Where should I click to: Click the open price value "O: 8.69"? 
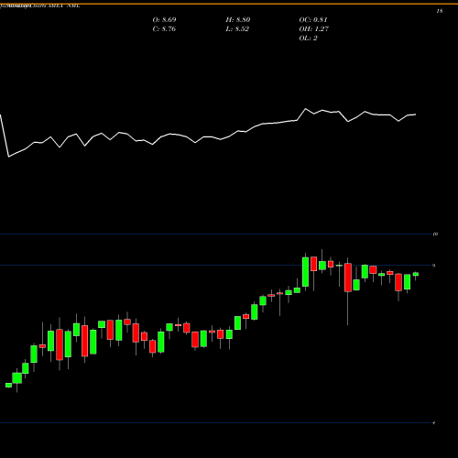pos(164,20)
